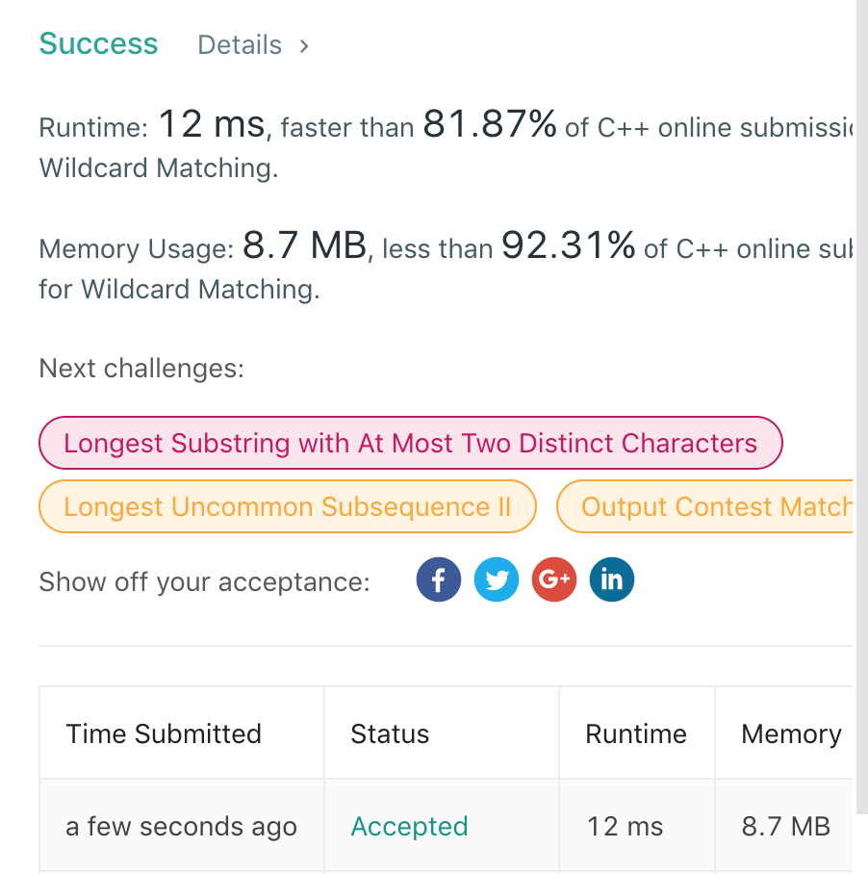Open Longest Substring with At Most Two Distinct Characters
This screenshot has height=874, width=868.
pos(410,444)
